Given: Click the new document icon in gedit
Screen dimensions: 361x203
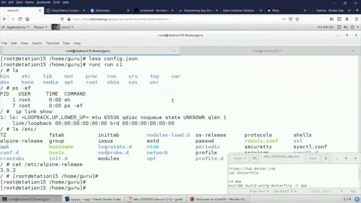Looking at the screenshot, I should point(254,158).
